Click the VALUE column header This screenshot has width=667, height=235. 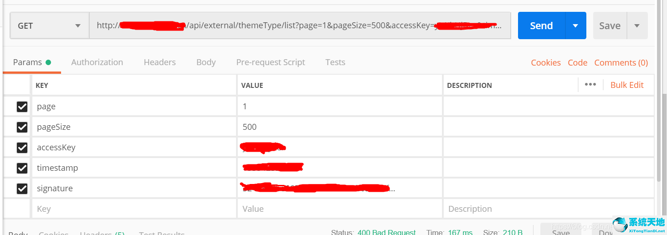pyautogui.click(x=252, y=85)
